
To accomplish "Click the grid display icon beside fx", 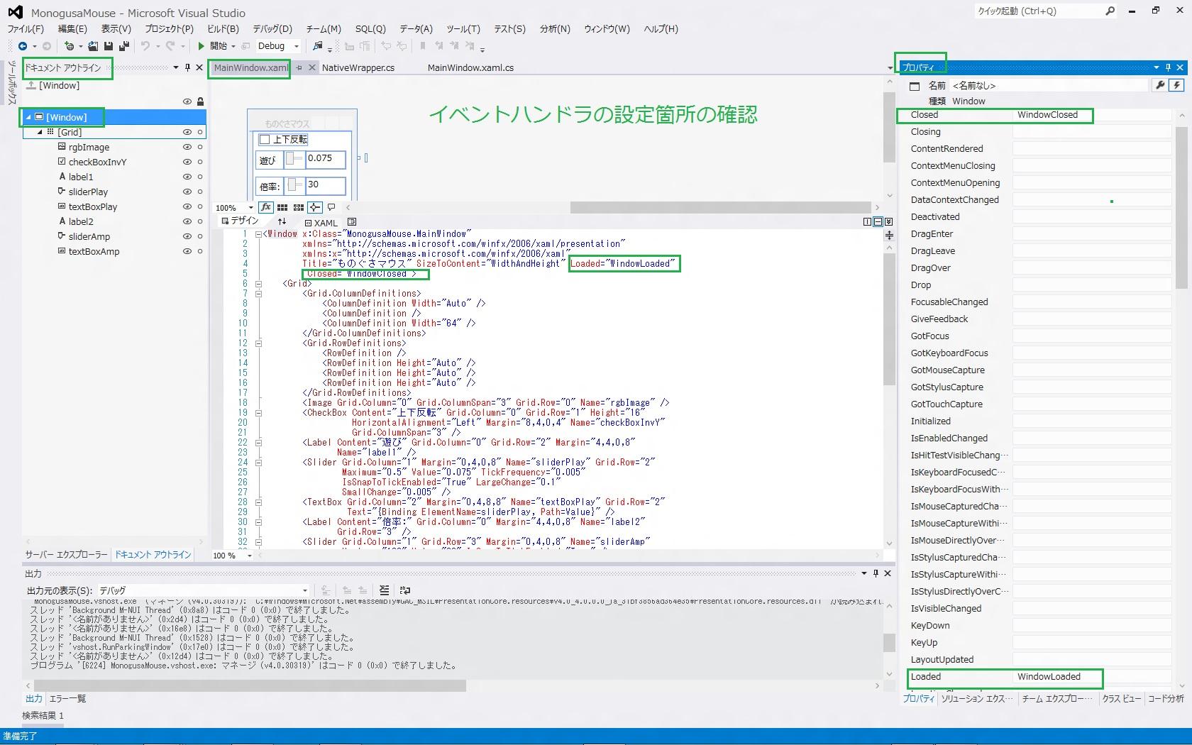I will tap(282, 207).
